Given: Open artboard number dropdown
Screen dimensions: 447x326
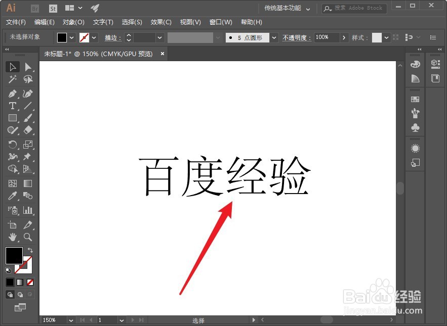Looking at the screenshot, I should point(121,320).
